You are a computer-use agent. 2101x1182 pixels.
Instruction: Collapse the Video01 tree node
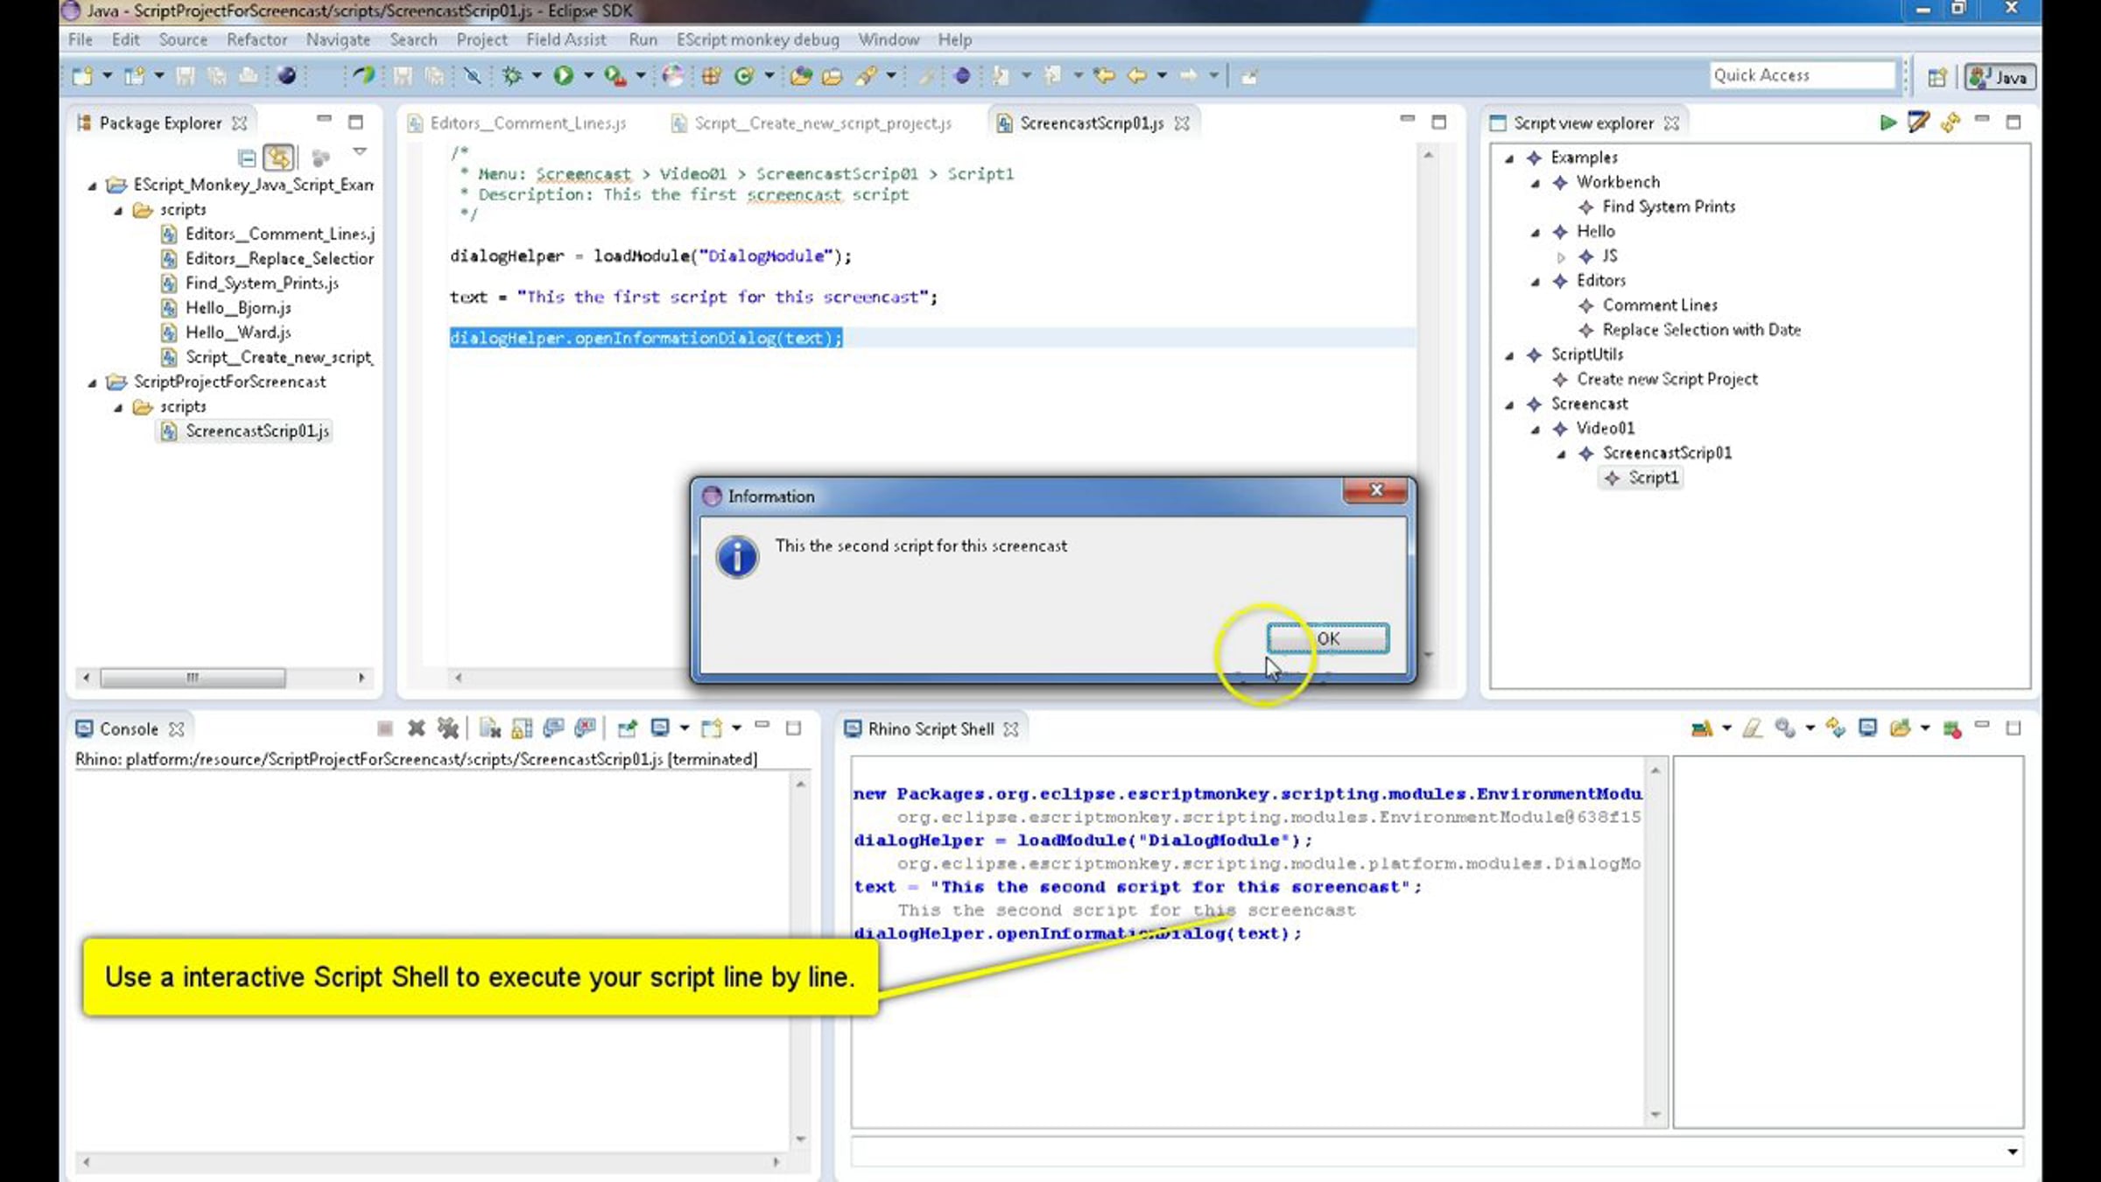point(1535,430)
